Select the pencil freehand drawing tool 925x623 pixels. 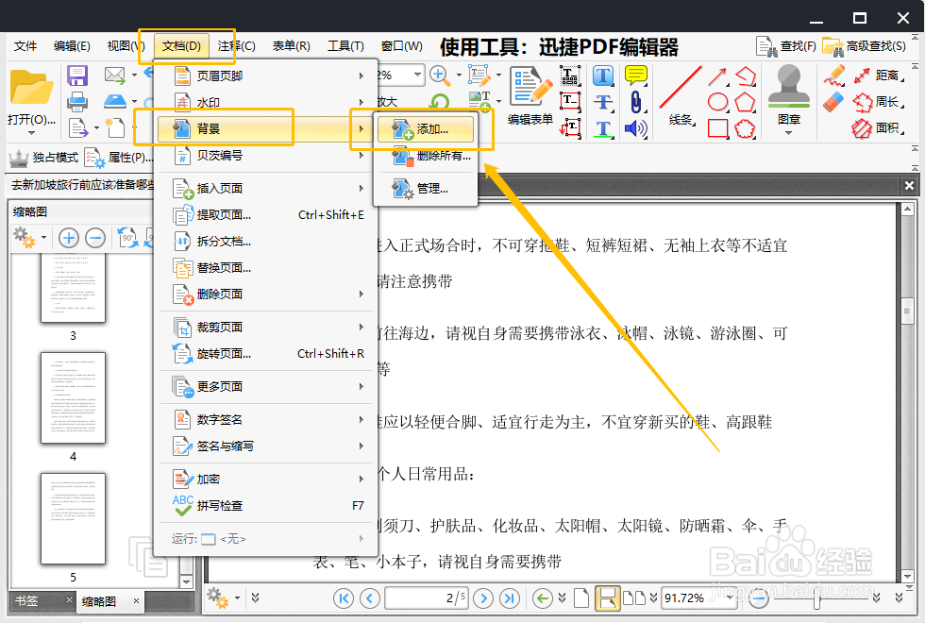click(835, 76)
